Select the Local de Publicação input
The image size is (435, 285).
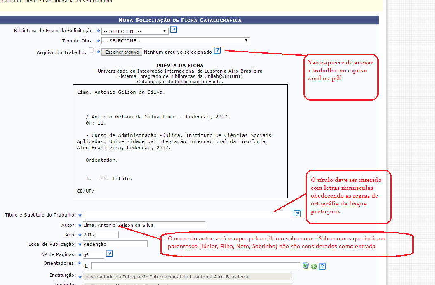[x=115, y=244]
